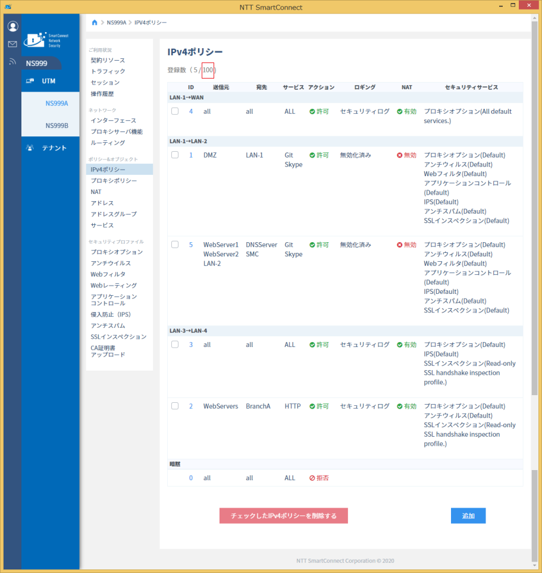
Task: Open CA証明書アップロード page
Action: [108, 351]
